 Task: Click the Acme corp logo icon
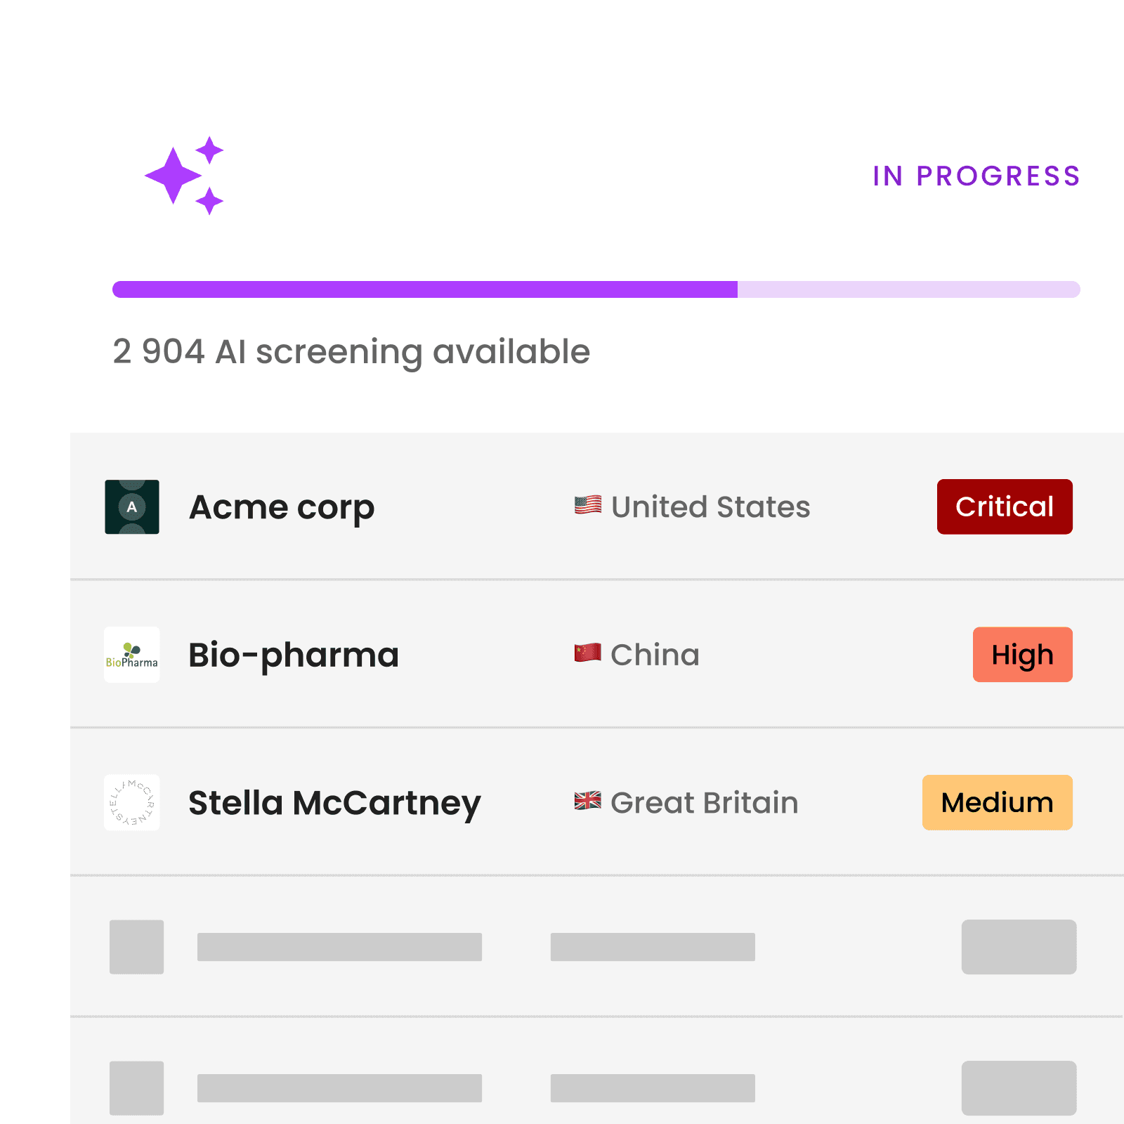pos(132,507)
